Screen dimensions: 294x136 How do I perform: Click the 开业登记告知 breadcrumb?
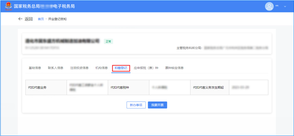57,19
